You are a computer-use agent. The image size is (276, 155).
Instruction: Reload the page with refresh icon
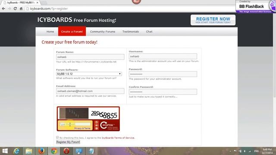click(15, 9)
